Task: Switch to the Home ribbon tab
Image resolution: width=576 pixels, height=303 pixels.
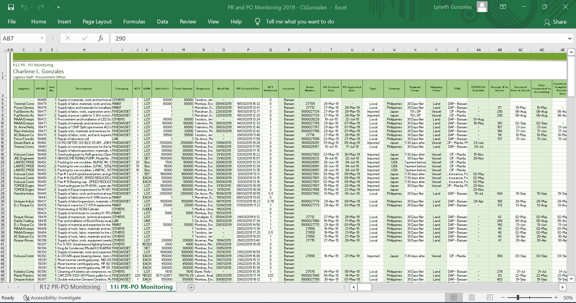Action: pyautogui.click(x=39, y=22)
